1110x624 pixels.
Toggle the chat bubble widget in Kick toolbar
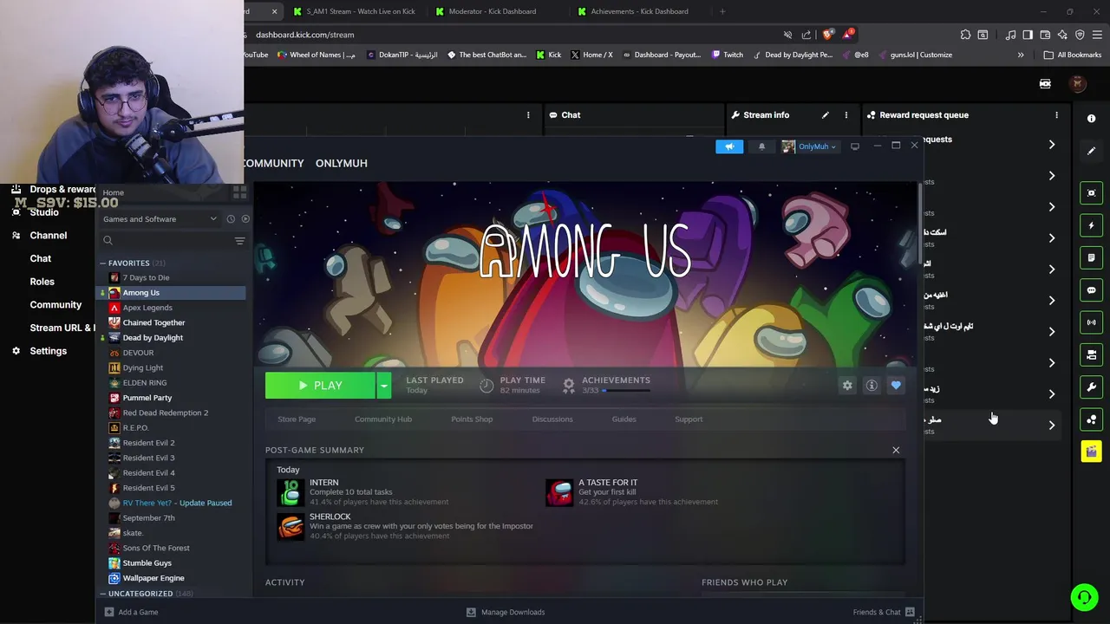1092,290
